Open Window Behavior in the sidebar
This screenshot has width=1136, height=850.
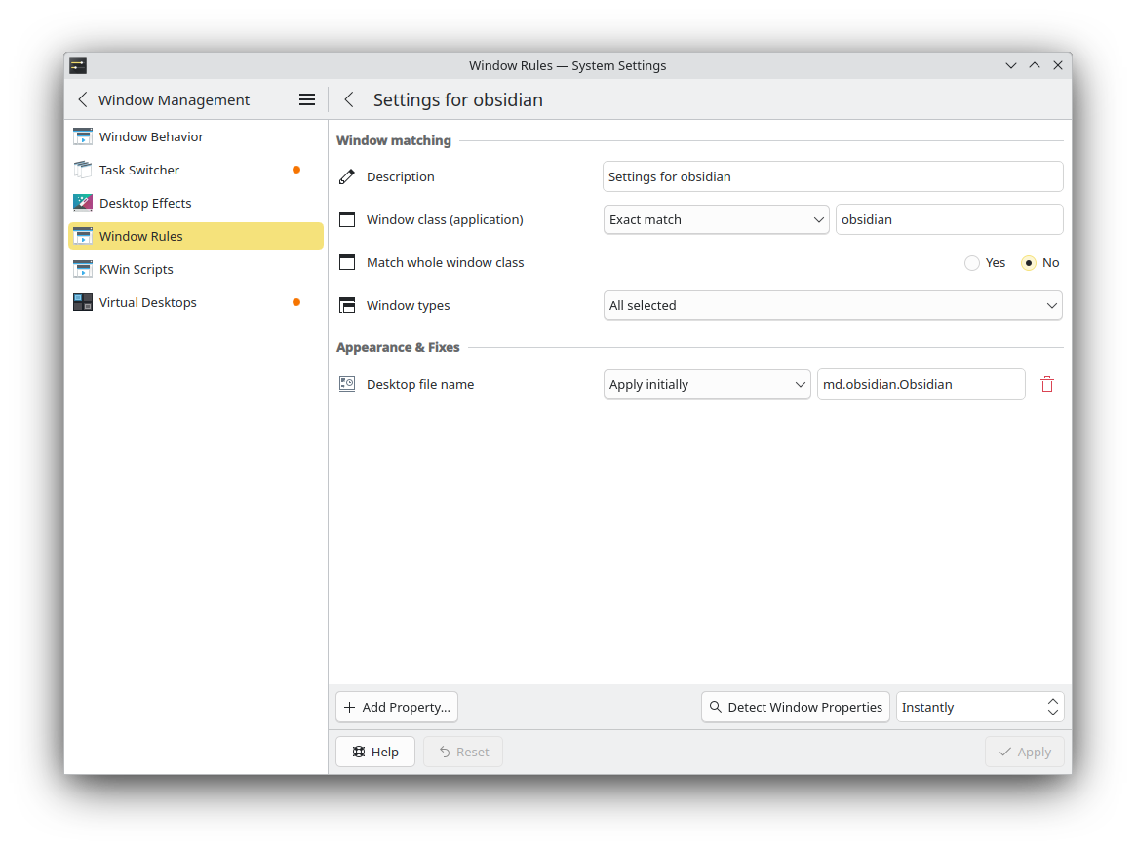point(151,136)
